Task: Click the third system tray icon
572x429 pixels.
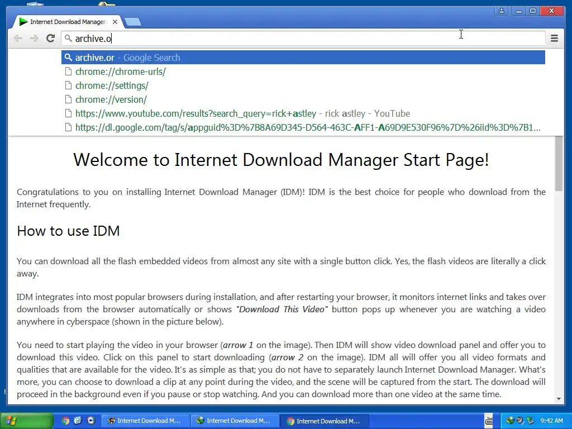Action: (x=530, y=421)
